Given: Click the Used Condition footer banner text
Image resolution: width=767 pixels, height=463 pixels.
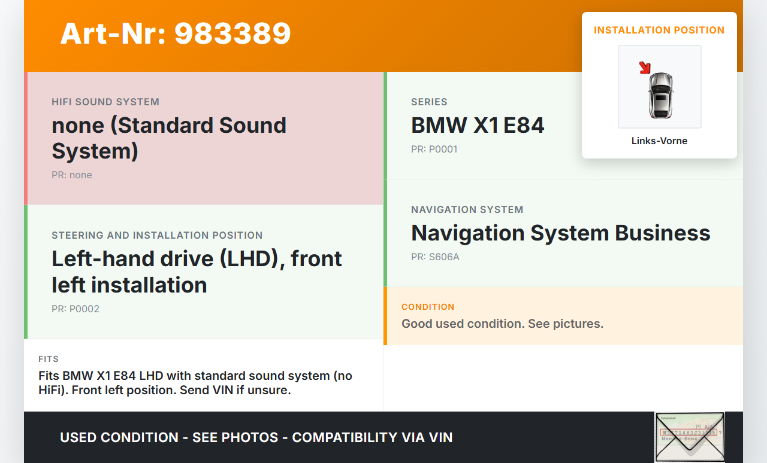Looking at the screenshot, I should pos(256,437).
